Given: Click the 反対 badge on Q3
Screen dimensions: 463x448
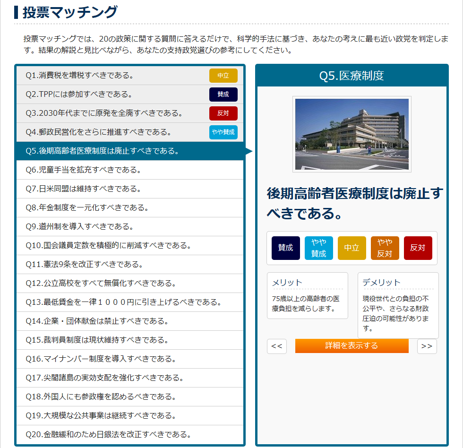Looking at the screenshot, I should coord(223,113).
